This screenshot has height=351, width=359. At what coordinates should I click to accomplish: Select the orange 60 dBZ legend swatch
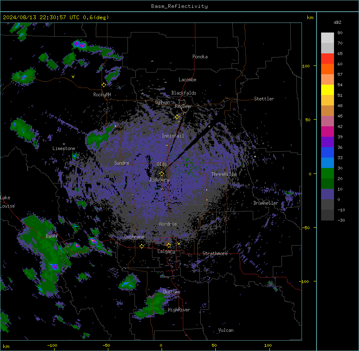click(327, 69)
